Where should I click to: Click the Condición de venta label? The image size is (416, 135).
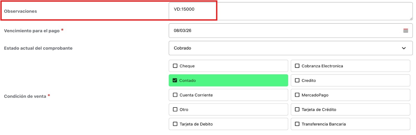tap(25, 96)
